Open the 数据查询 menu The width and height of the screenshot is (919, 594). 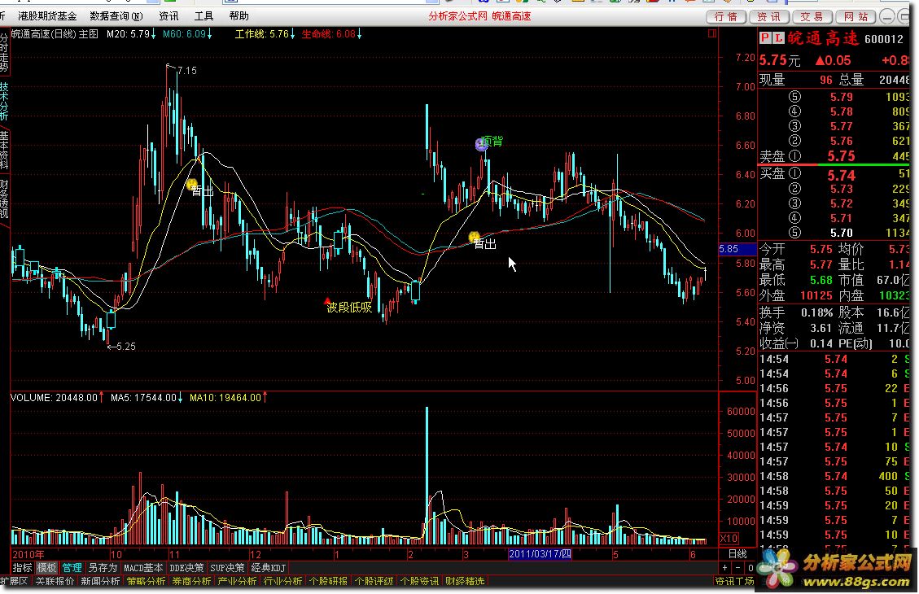(116, 15)
